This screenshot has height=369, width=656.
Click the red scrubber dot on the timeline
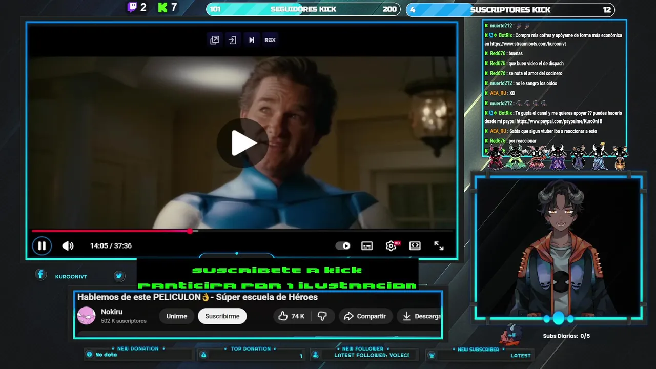[x=190, y=231]
